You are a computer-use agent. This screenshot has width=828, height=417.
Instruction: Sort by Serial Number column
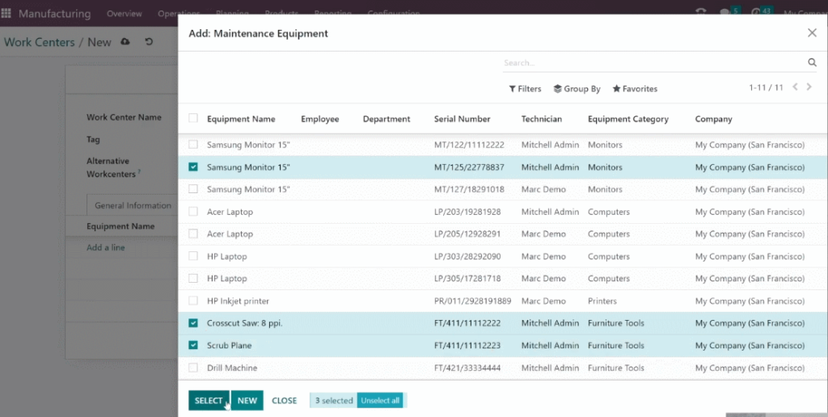point(462,119)
